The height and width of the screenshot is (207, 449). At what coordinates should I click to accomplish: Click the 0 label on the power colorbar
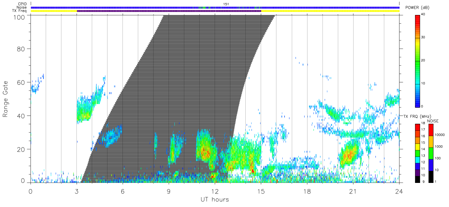(421, 106)
